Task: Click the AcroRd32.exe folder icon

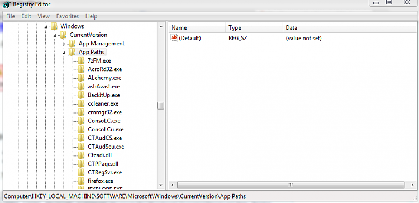Action: point(81,69)
